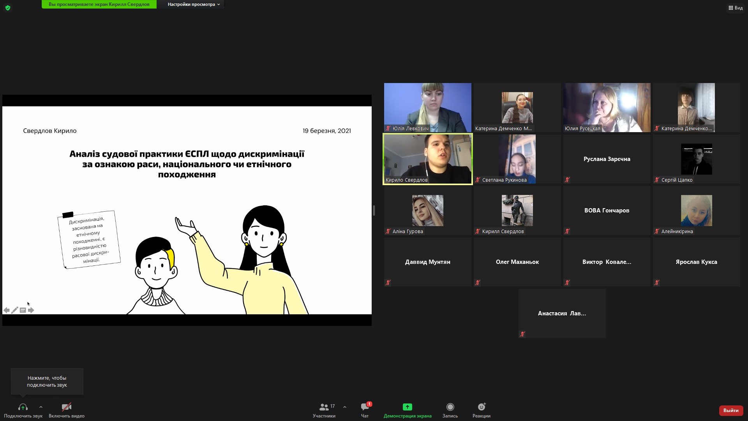The width and height of the screenshot is (748, 421).
Task: Open the Вид view layout menu
Action: [x=735, y=8]
